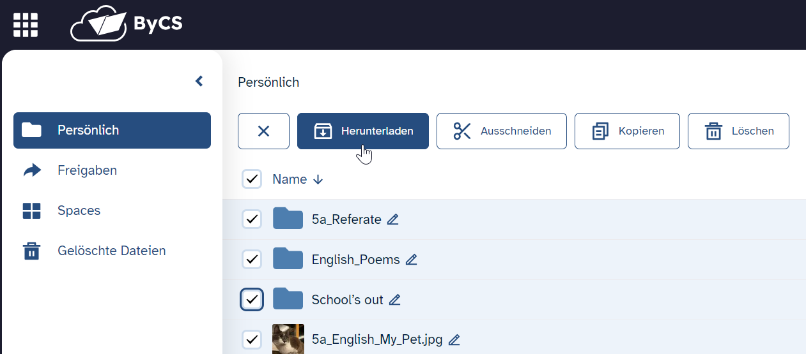Open Gelöschte Dateien trash section
The height and width of the screenshot is (354, 806).
click(112, 251)
